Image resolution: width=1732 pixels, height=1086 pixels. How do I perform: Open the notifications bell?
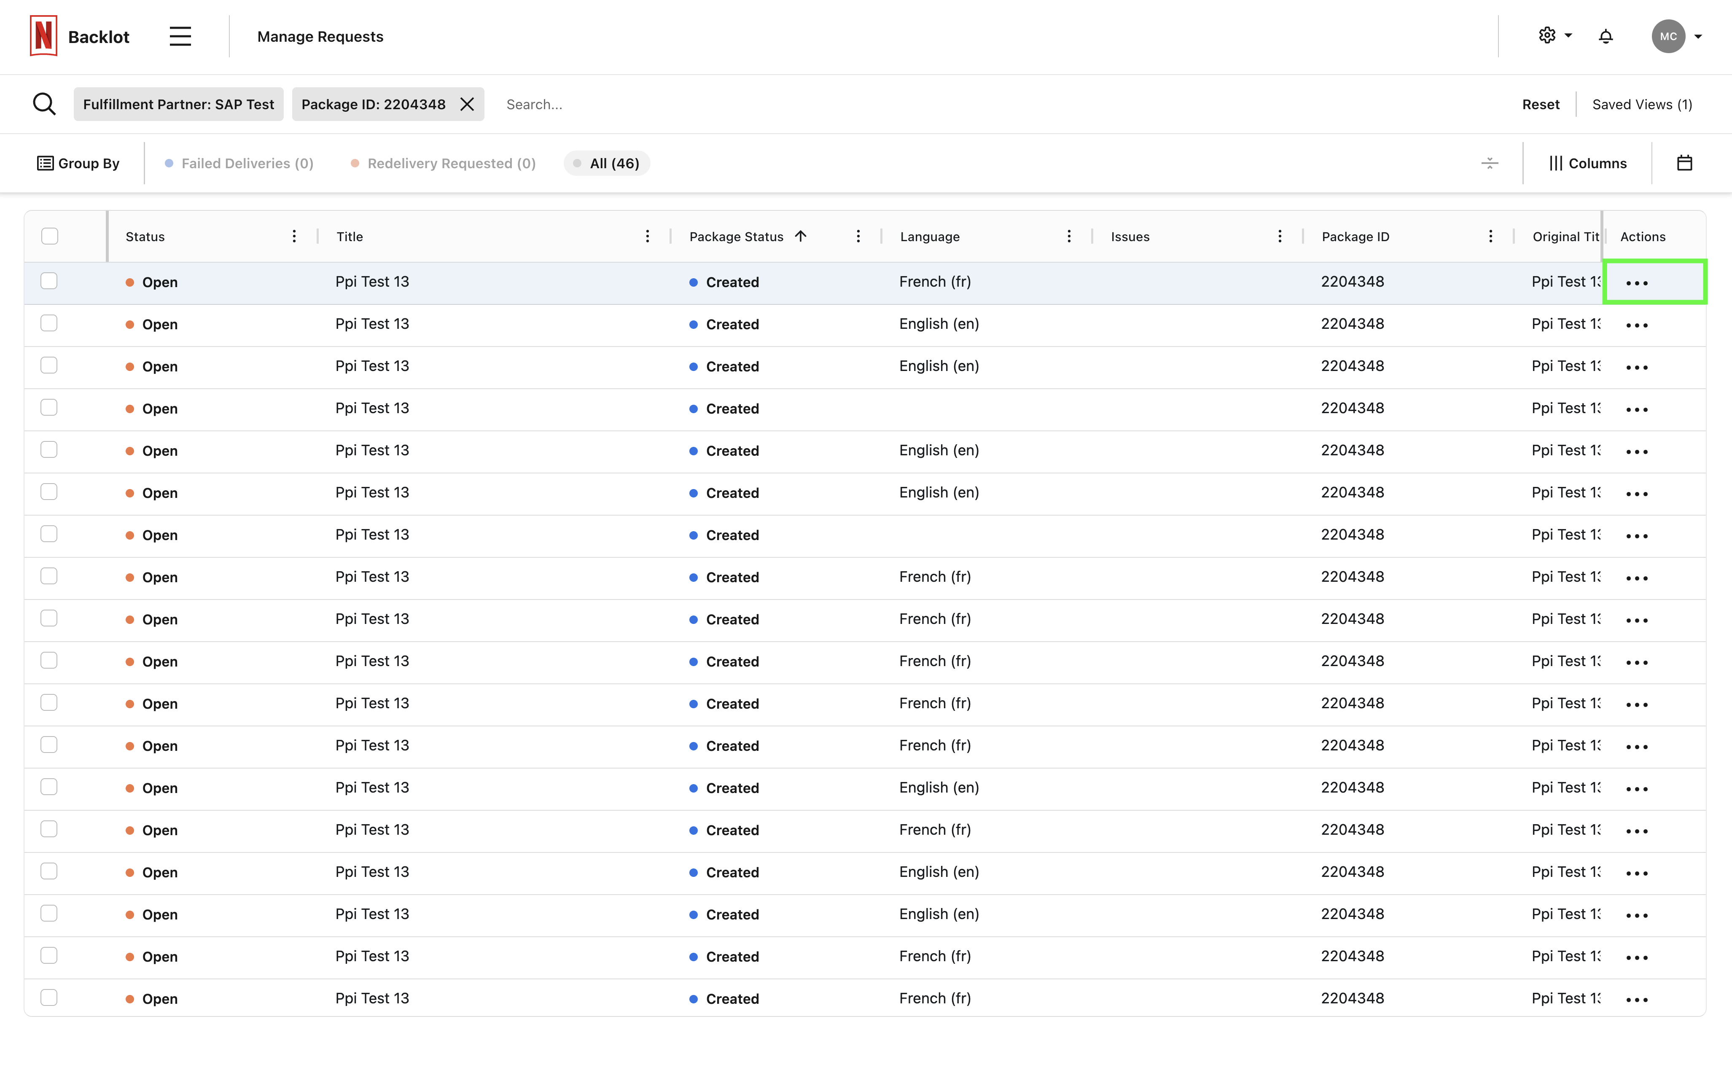click(1606, 36)
